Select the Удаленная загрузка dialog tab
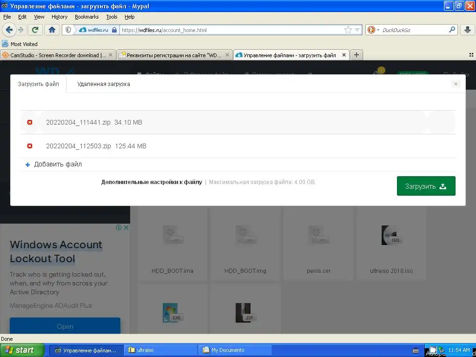The width and height of the screenshot is (476, 357). pos(104,84)
